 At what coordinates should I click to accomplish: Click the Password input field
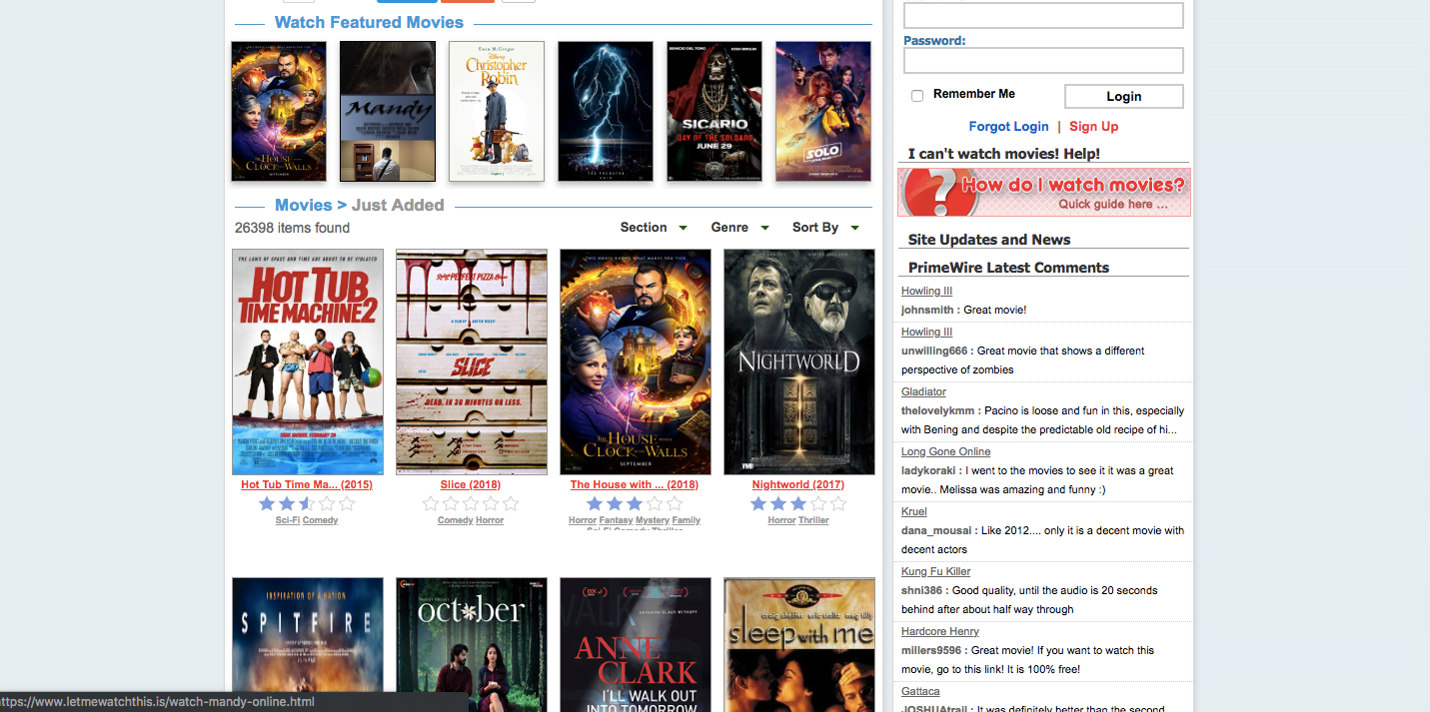(x=1043, y=61)
